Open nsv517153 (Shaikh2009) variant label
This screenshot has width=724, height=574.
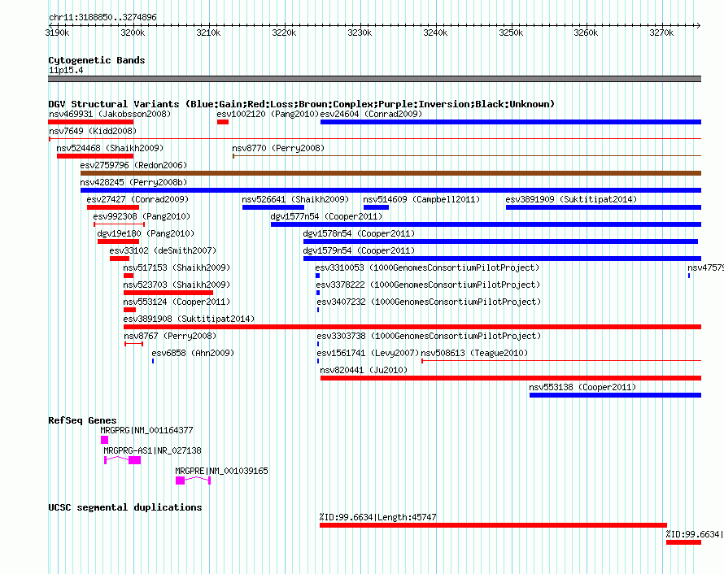point(177,267)
